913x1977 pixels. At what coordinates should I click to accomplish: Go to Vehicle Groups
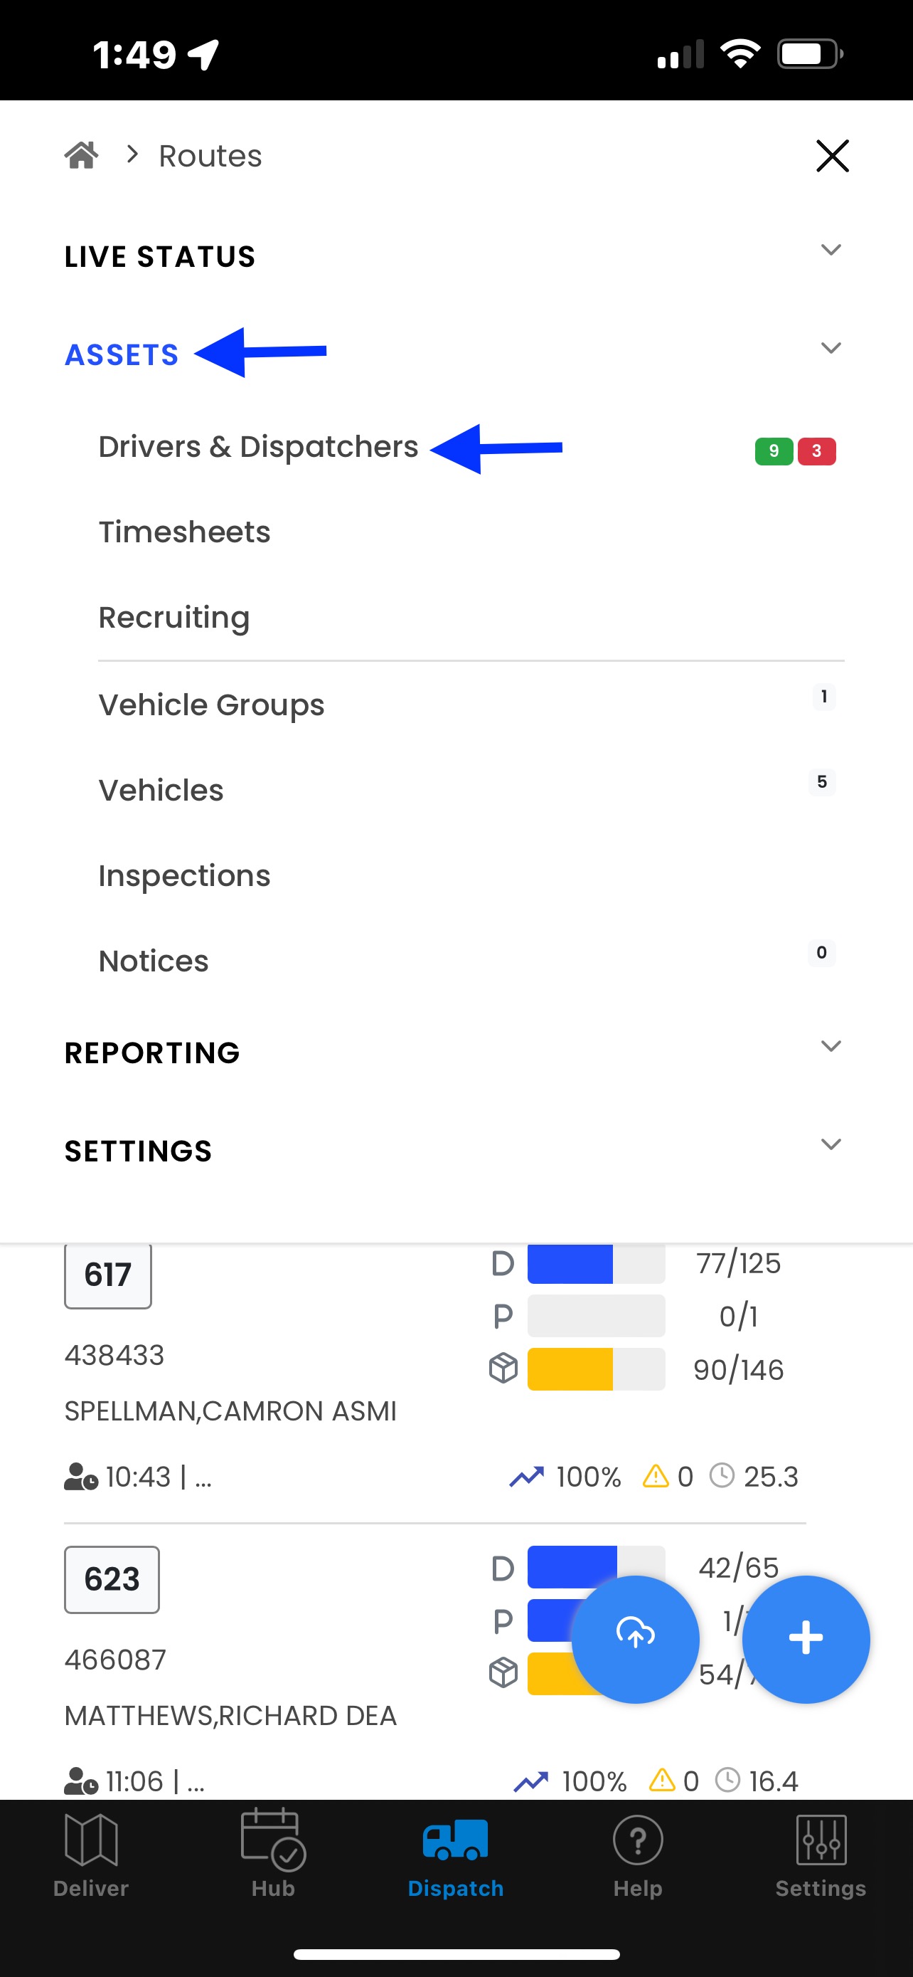pyautogui.click(x=210, y=705)
